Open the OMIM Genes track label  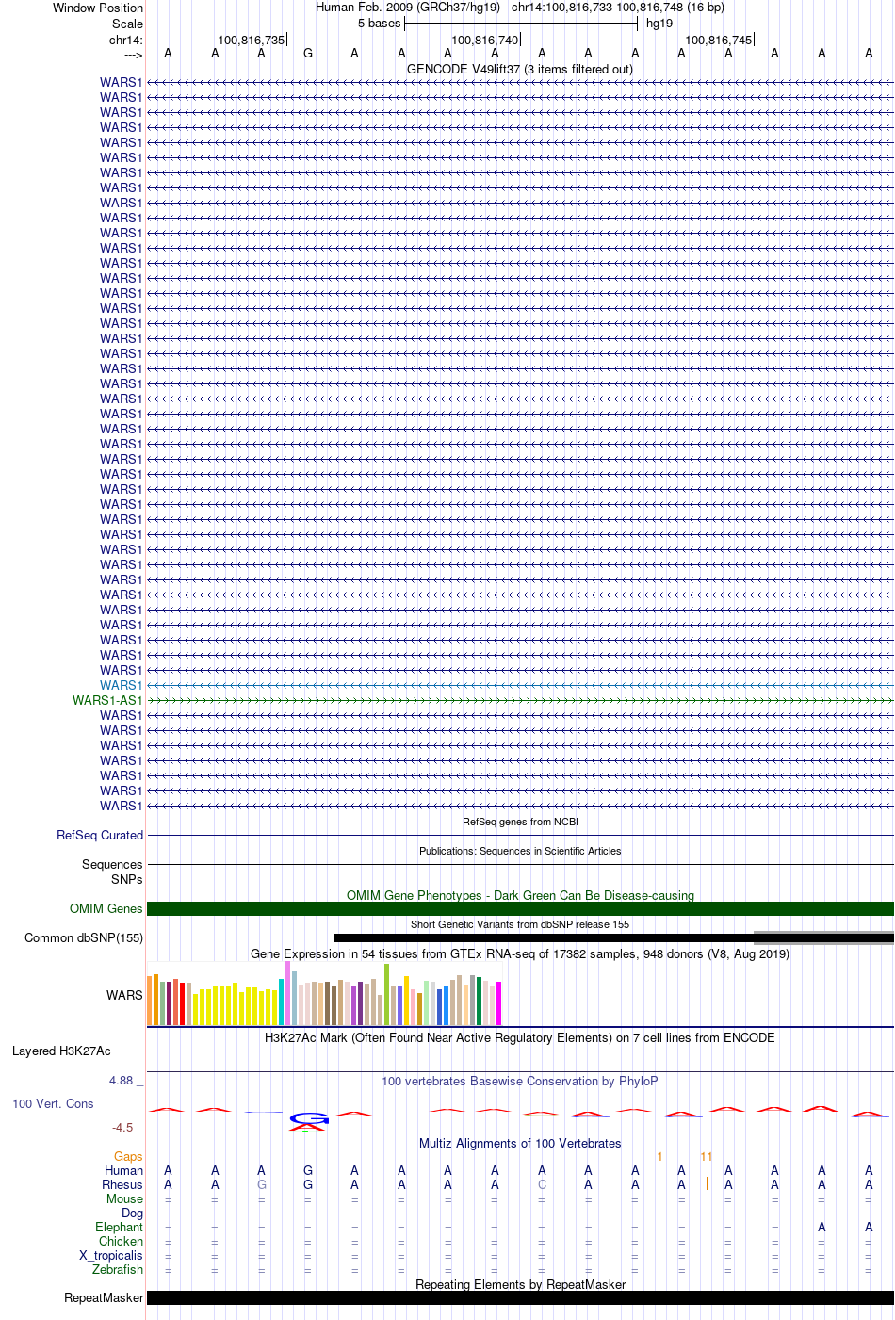106,908
